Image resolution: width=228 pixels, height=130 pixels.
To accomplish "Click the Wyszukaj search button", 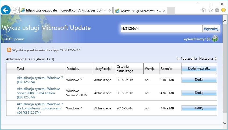I will click(211, 29).
